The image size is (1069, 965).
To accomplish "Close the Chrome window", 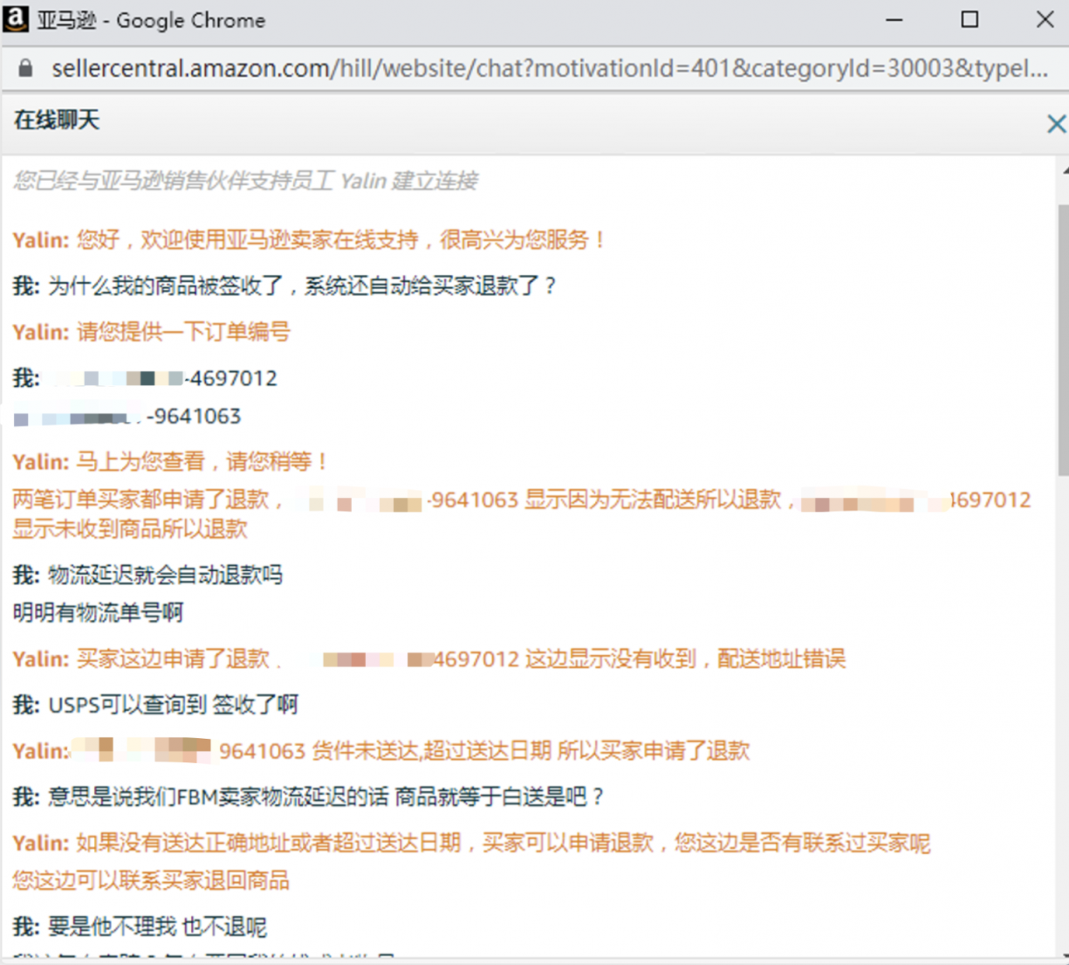I will point(1045,19).
